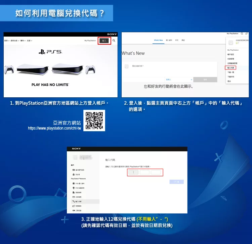
Task: Click the chat messages icon at top right
Action: pyautogui.click(x=247, y=34)
